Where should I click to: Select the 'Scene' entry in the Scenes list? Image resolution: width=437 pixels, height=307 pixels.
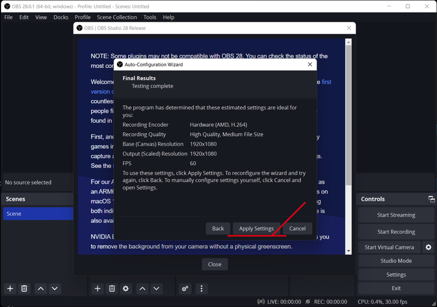(x=38, y=213)
